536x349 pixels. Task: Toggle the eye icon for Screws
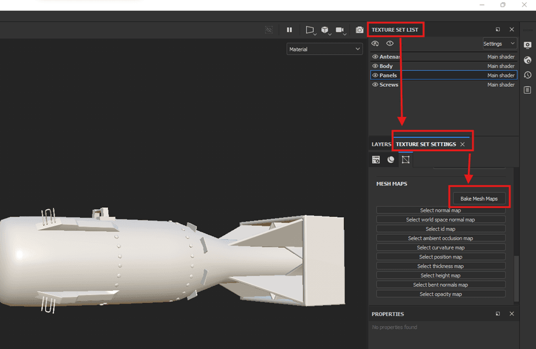click(375, 85)
